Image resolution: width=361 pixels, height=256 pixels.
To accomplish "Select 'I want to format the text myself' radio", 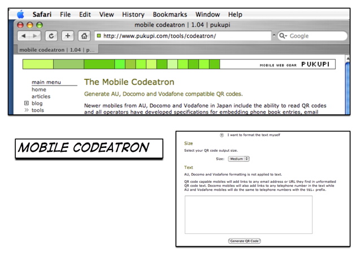I will click(x=221, y=135).
